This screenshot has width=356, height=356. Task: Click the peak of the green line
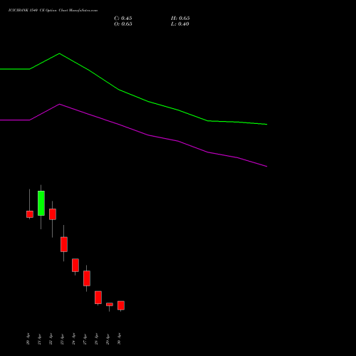click(x=59, y=53)
